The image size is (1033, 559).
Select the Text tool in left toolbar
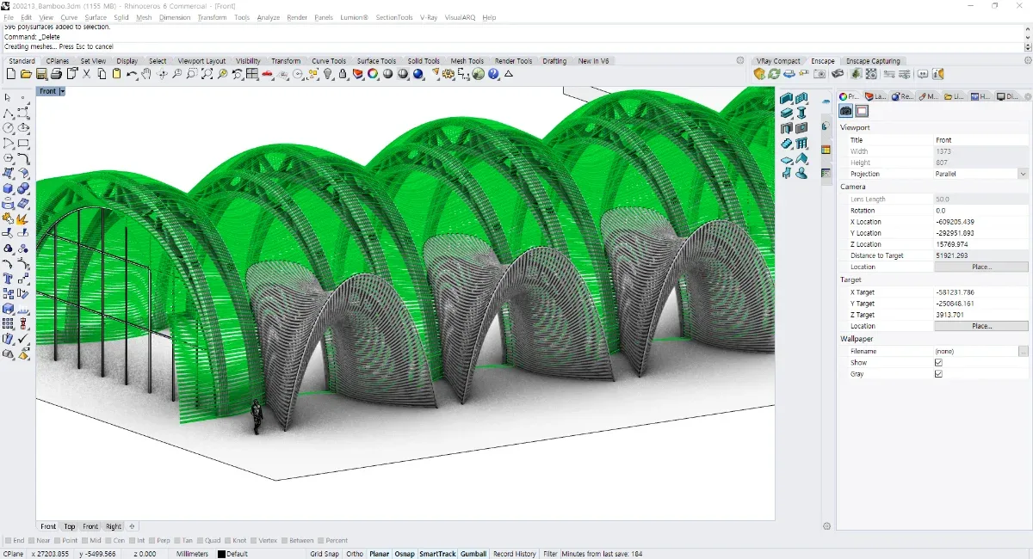coord(8,279)
